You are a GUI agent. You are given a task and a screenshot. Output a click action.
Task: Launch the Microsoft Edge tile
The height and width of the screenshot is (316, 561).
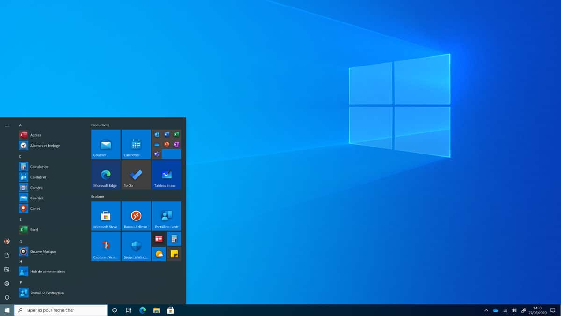tap(106, 175)
